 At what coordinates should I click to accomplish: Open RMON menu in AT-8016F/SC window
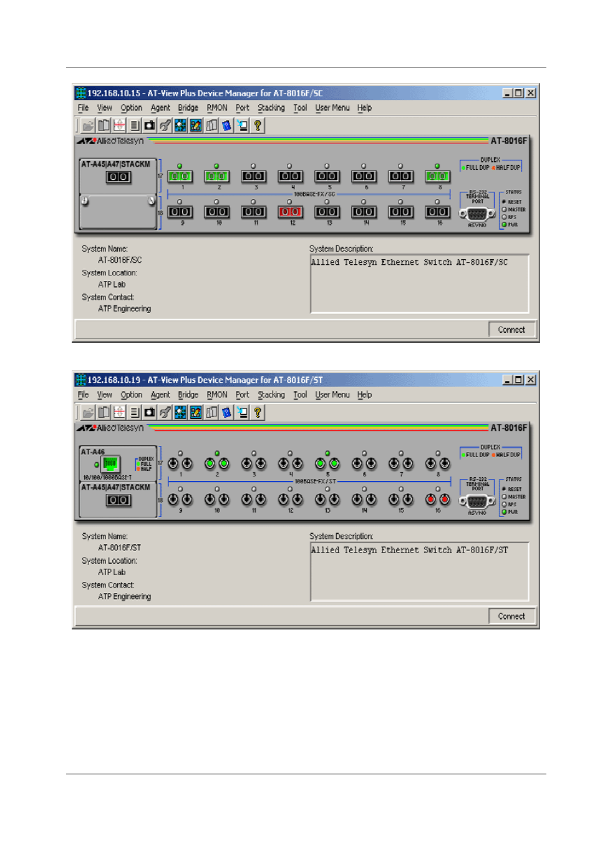[217, 108]
